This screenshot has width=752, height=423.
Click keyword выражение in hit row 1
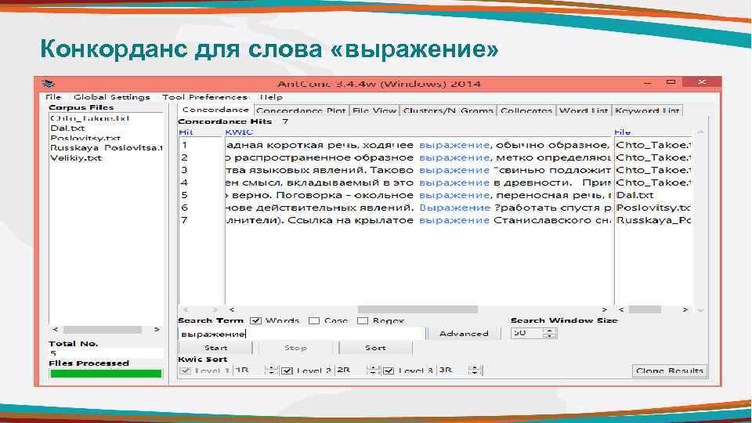tap(454, 145)
